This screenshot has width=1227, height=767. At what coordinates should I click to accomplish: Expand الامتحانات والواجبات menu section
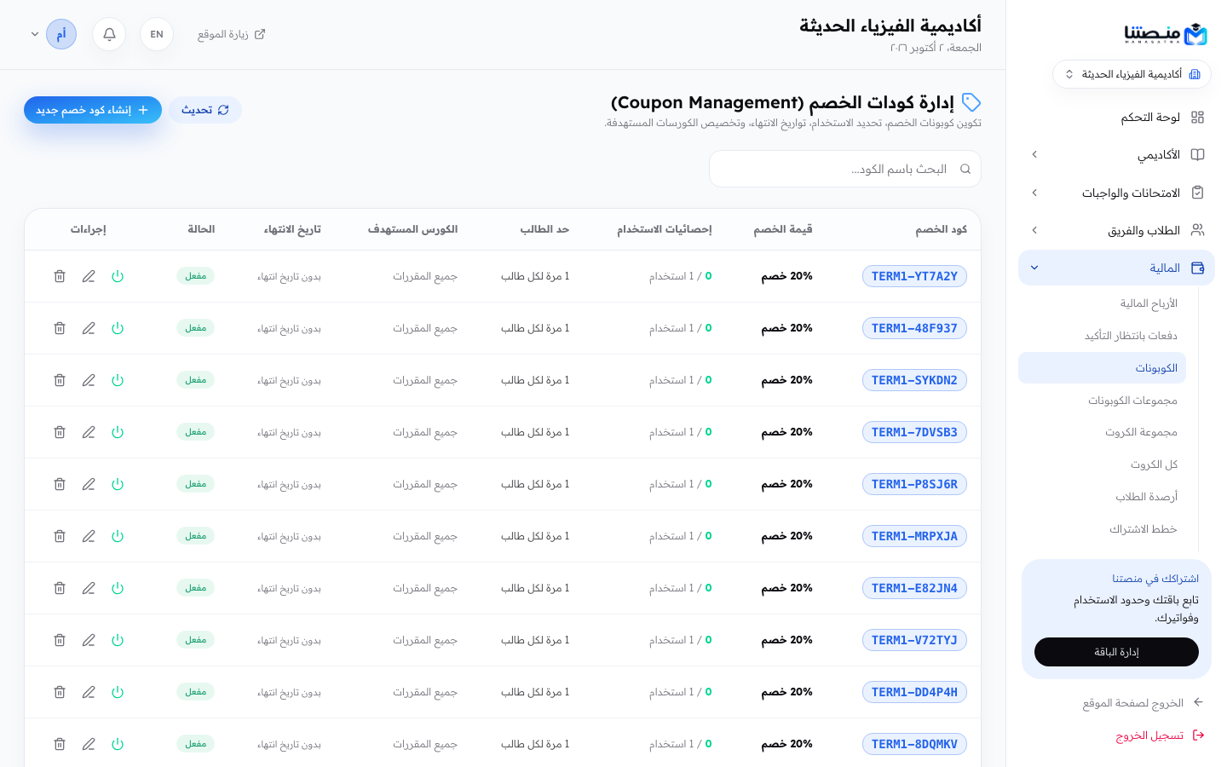(1116, 193)
